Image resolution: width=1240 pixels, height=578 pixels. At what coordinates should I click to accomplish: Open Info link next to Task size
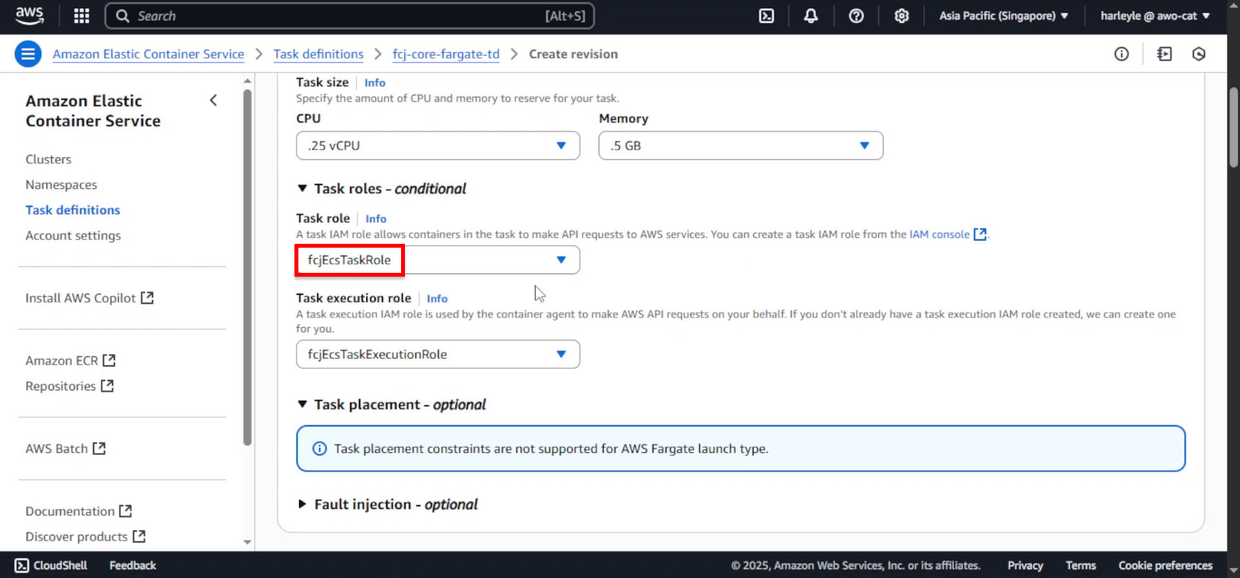tap(375, 83)
